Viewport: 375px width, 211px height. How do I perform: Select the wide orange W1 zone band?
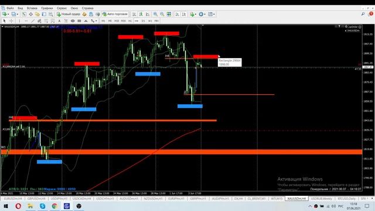(181, 152)
